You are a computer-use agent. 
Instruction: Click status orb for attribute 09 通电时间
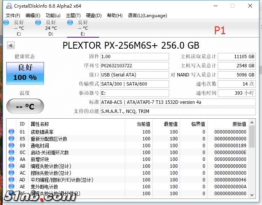tap(11, 146)
